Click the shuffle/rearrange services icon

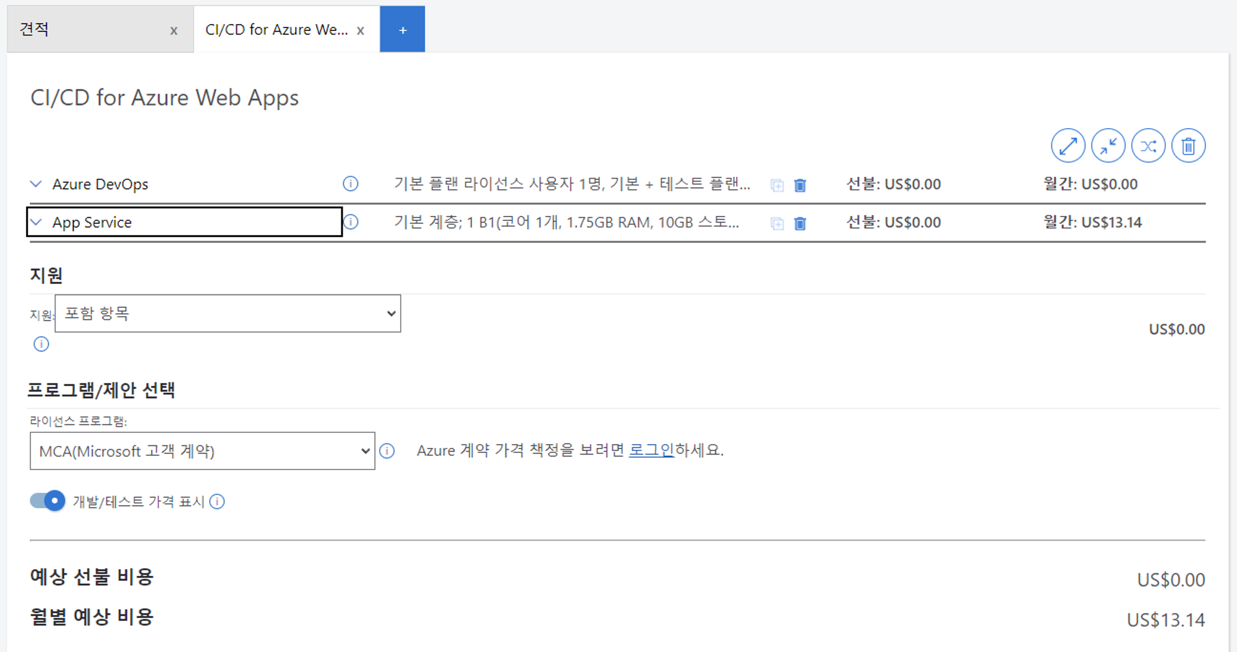(1148, 146)
